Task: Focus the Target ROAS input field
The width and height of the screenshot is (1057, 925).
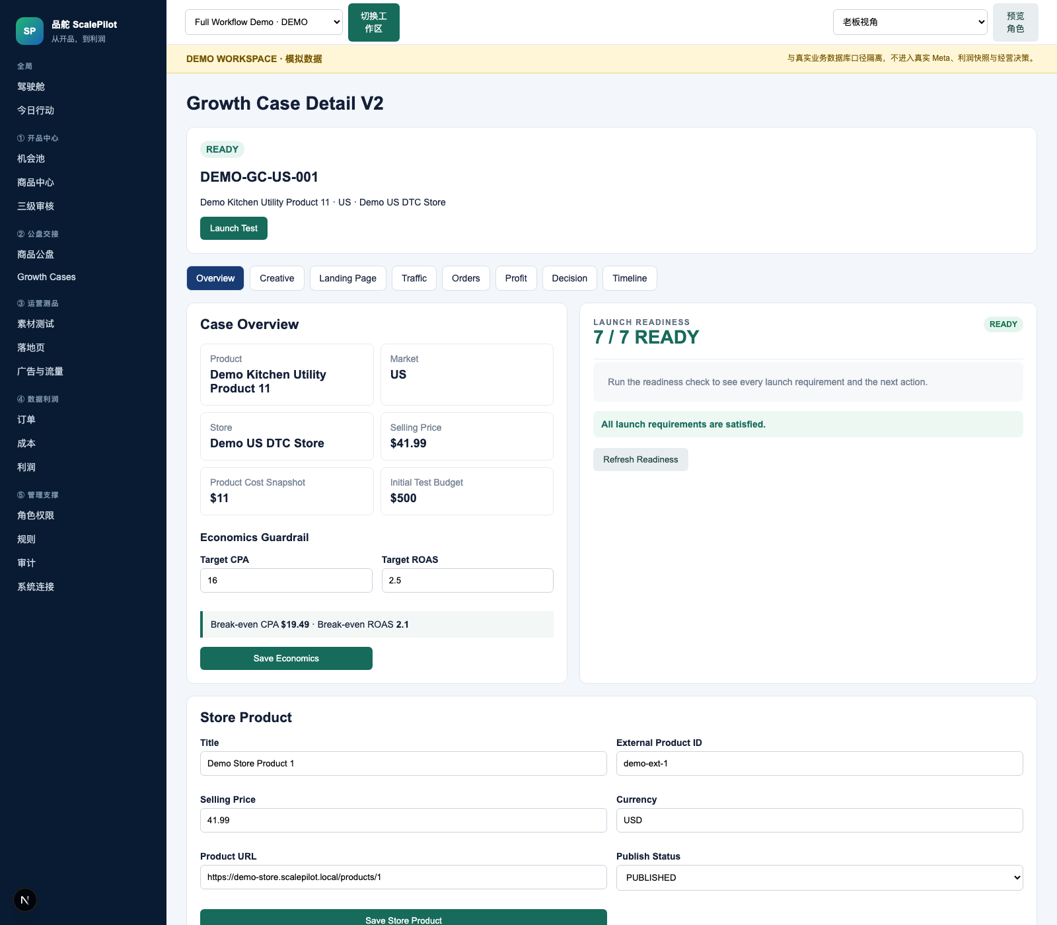Action: click(x=467, y=580)
